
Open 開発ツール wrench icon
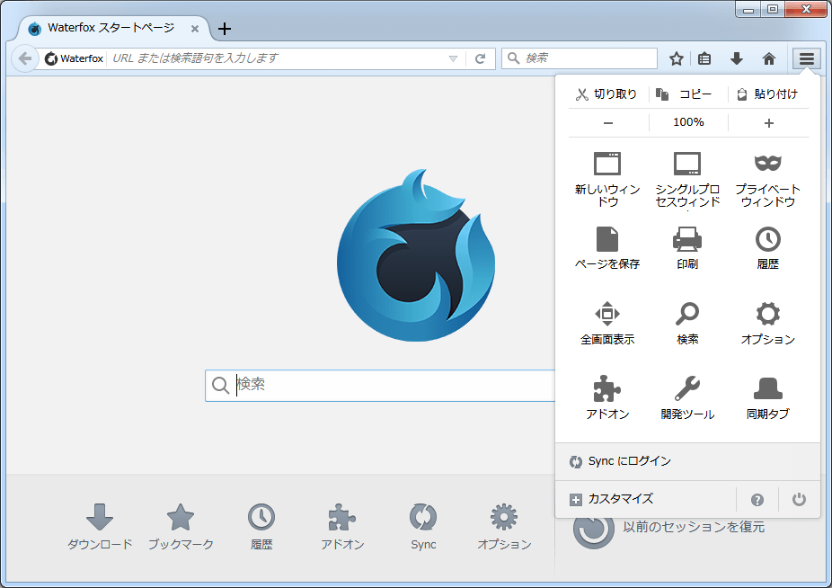(687, 396)
